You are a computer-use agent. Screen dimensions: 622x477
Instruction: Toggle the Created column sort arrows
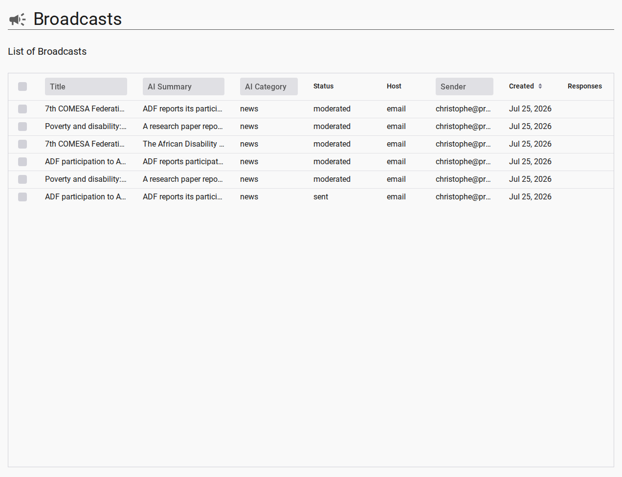[540, 86]
